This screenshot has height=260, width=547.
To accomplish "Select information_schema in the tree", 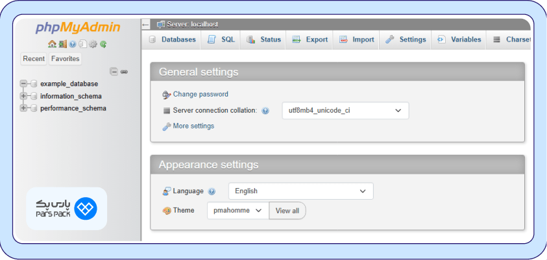I will (x=71, y=96).
